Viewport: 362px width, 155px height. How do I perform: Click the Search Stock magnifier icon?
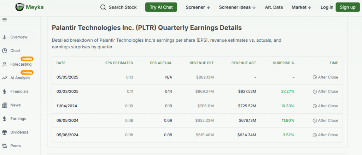tap(103, 7)
